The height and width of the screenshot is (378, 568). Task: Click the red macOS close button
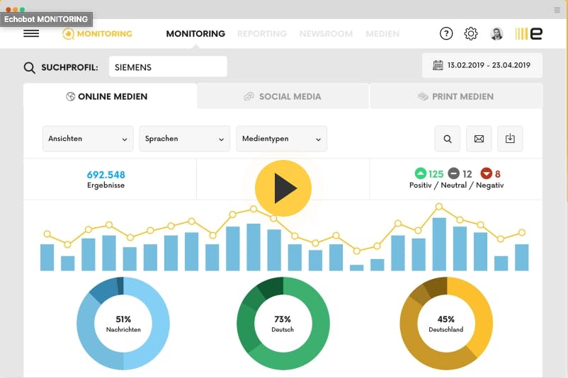[x=8, y=10]
